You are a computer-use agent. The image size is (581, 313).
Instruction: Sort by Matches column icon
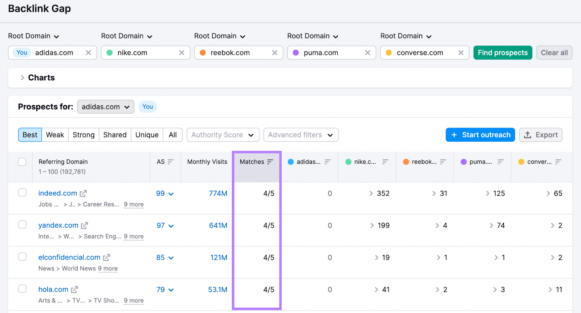tap(270, 162)
